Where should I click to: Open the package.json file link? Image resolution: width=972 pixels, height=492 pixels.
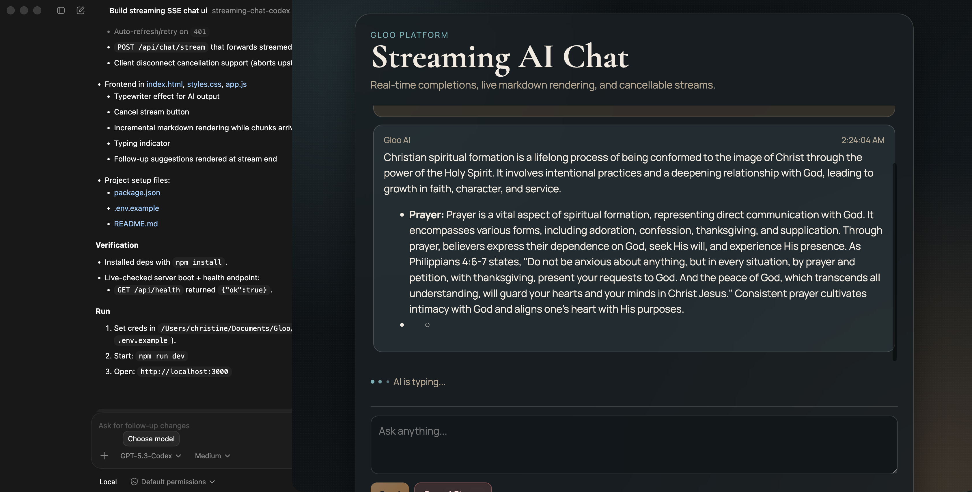pyautogui.click(x=137, y=192)
